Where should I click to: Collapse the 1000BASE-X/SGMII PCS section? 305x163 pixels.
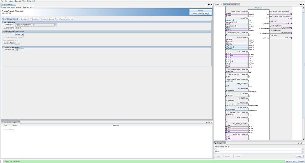[x=3, y=47]
